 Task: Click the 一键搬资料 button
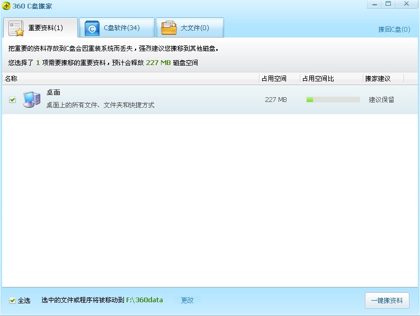pyautogui.click(x=387, y=301)
